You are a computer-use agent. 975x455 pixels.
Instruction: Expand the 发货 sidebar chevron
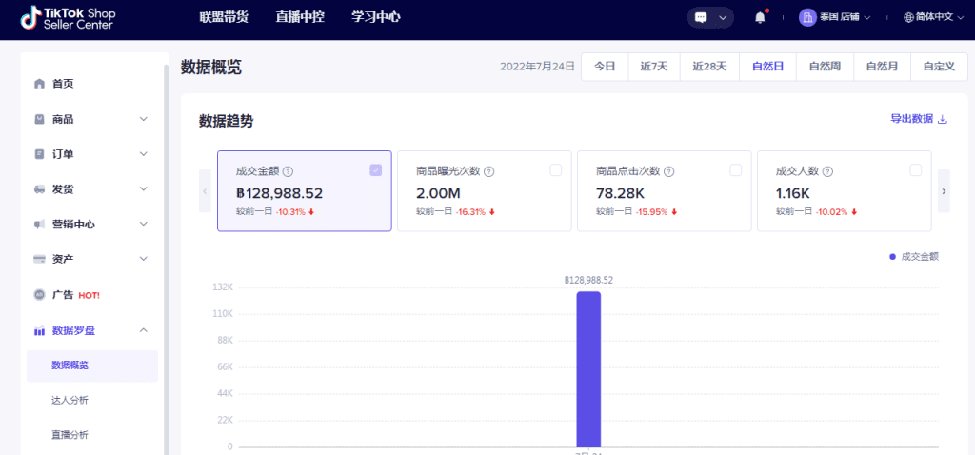click(143, 189)
